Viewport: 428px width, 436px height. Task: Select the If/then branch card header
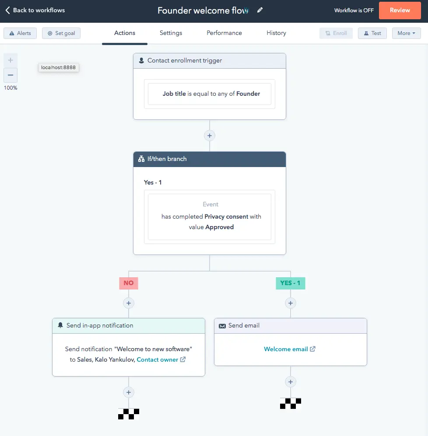pyautogui.click(x=210, y=159)
